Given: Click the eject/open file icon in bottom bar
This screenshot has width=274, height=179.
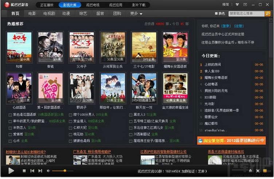Looking at the screenshot, I should pyautogui.click(x=250, y=171).
